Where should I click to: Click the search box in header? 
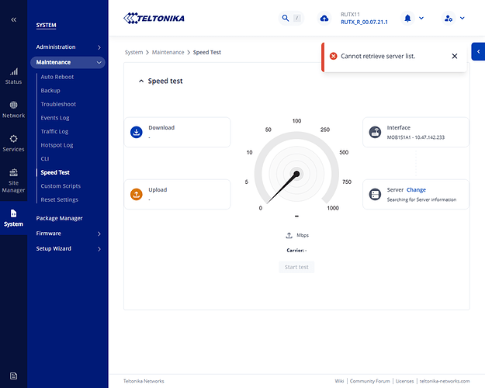[x=290, y=18]
